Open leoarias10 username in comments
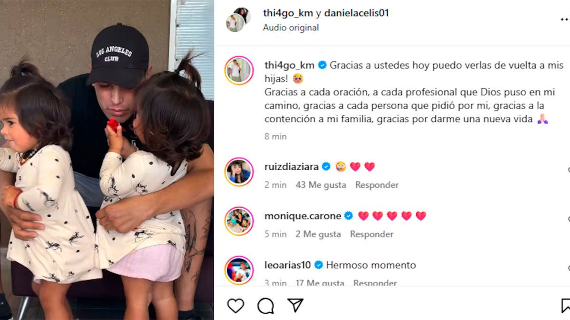The width and height of the screenshot is (570, 320). [x=288, y=265]
